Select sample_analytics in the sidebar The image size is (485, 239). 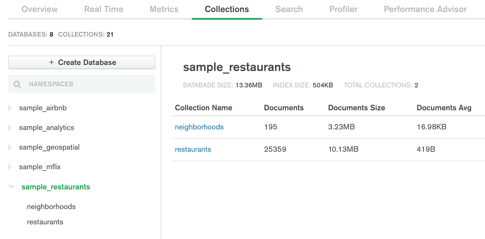[x=46, y=128]
